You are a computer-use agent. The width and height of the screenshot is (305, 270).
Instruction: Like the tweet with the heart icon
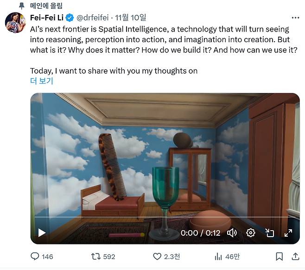(x=156, y=256)
